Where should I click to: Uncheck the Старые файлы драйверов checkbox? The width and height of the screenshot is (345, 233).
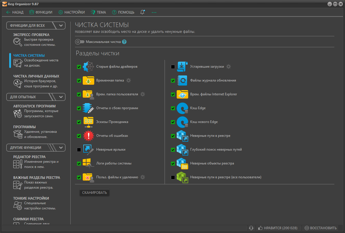point(79,67)
